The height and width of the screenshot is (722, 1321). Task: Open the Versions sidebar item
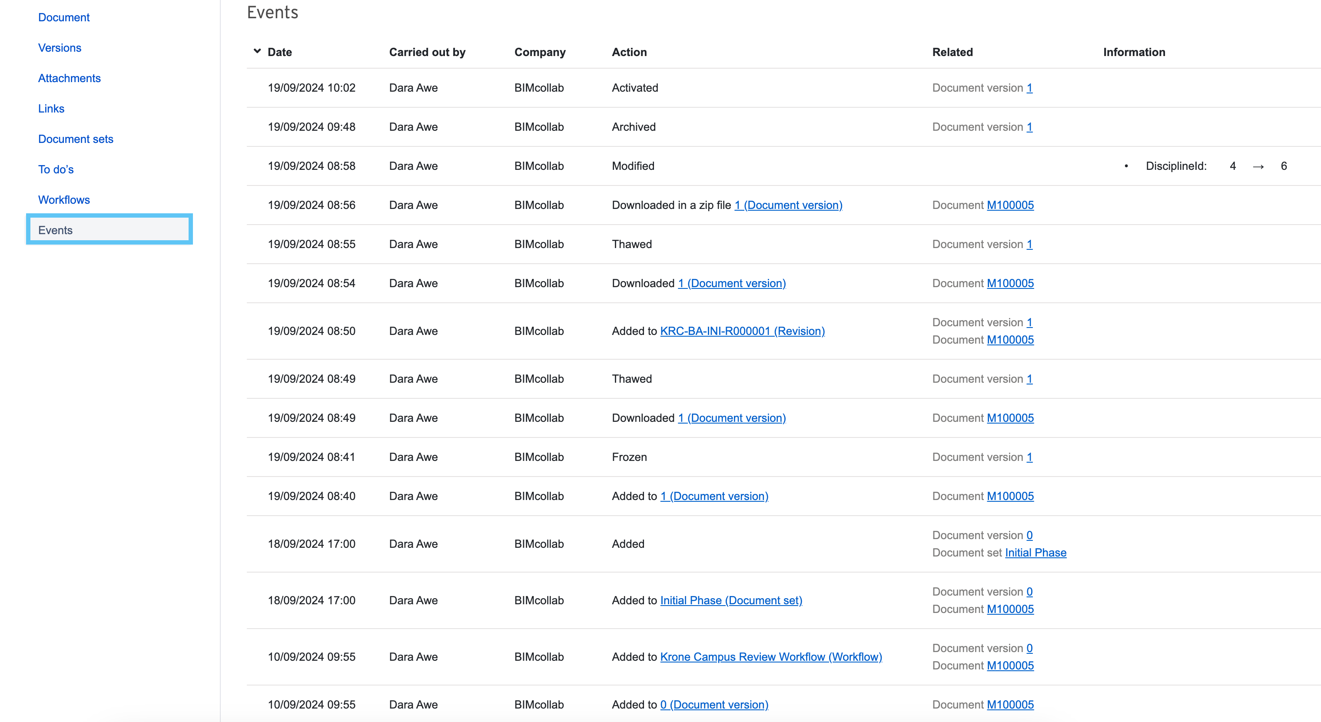point(60,48)
